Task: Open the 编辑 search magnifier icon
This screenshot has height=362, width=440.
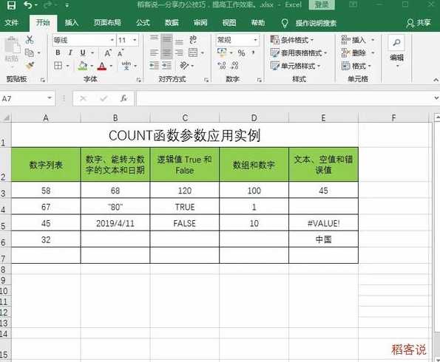Action: click(396, 43)
